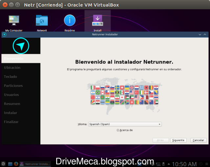210x167 pixels.
Task: Click the large Netrunner arrow logo in sidebar
Action: pyautogui.click(x=21, y=46)
